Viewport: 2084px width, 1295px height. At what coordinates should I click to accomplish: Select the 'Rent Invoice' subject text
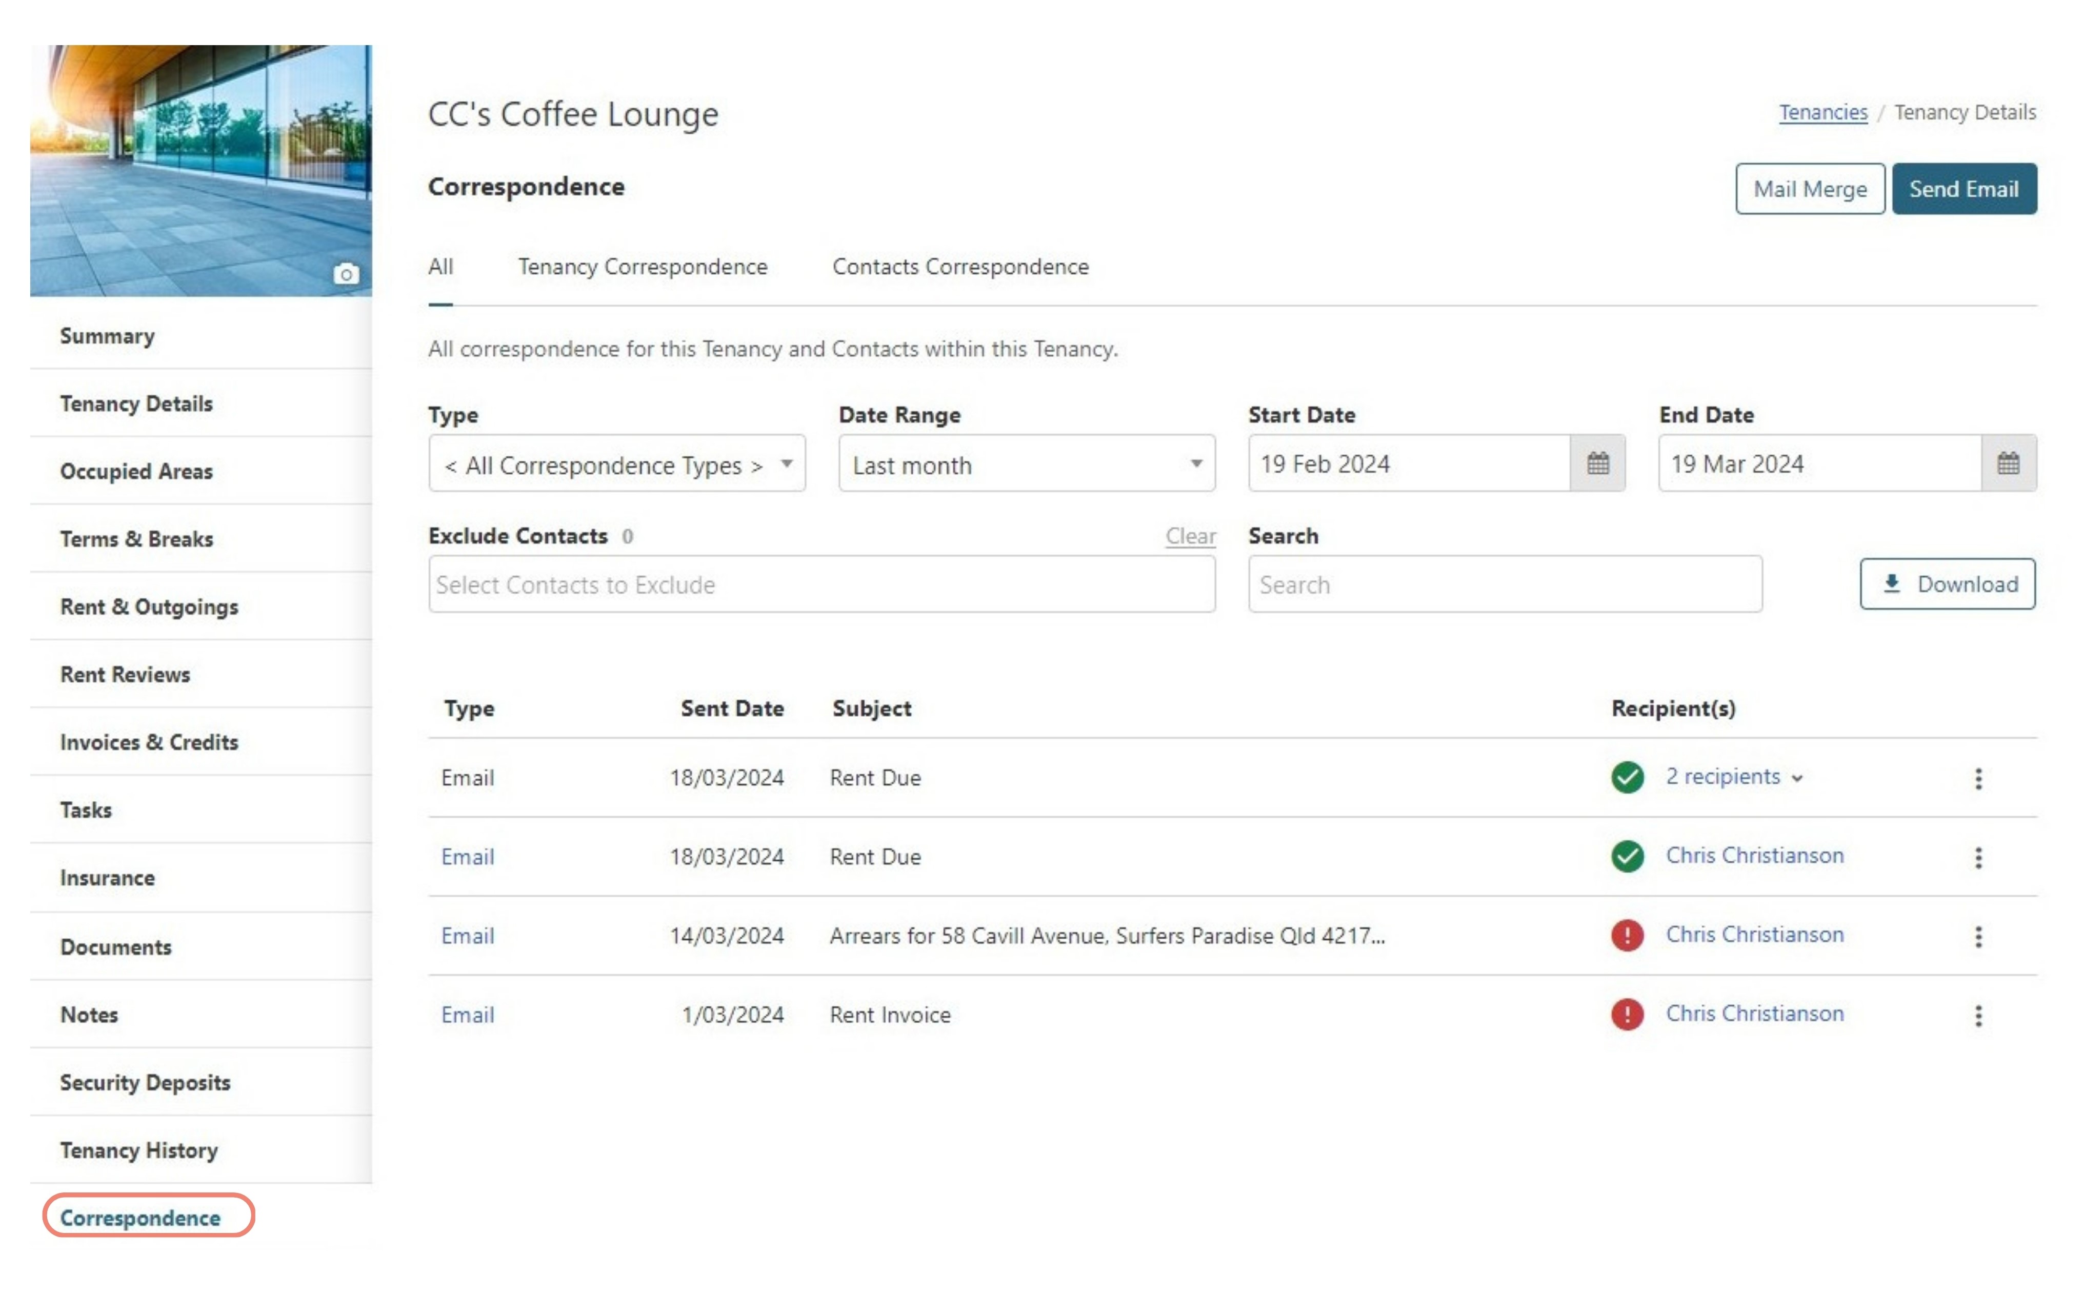click(x=891, y=1016)
